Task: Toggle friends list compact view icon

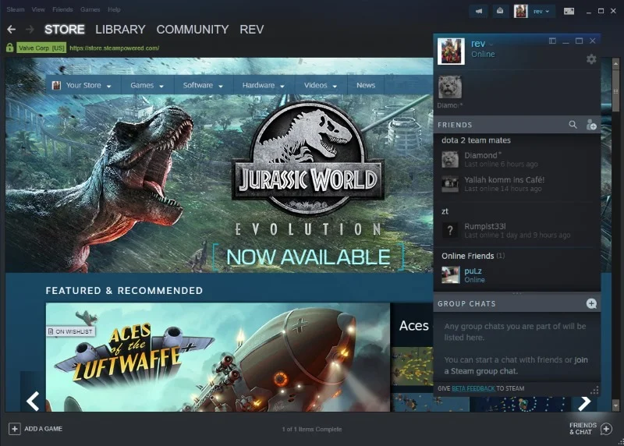Action: tap(552, 41)
